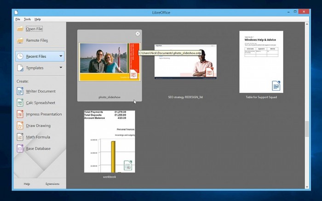Open the Help menu in menu bar
Screen dimensions: 322x201
pos(38,19)
